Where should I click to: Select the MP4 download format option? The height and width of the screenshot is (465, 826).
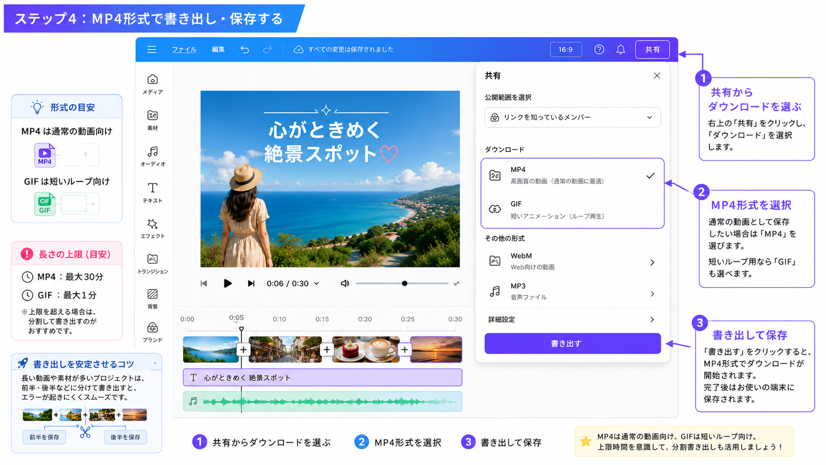[x=573, y=175]
